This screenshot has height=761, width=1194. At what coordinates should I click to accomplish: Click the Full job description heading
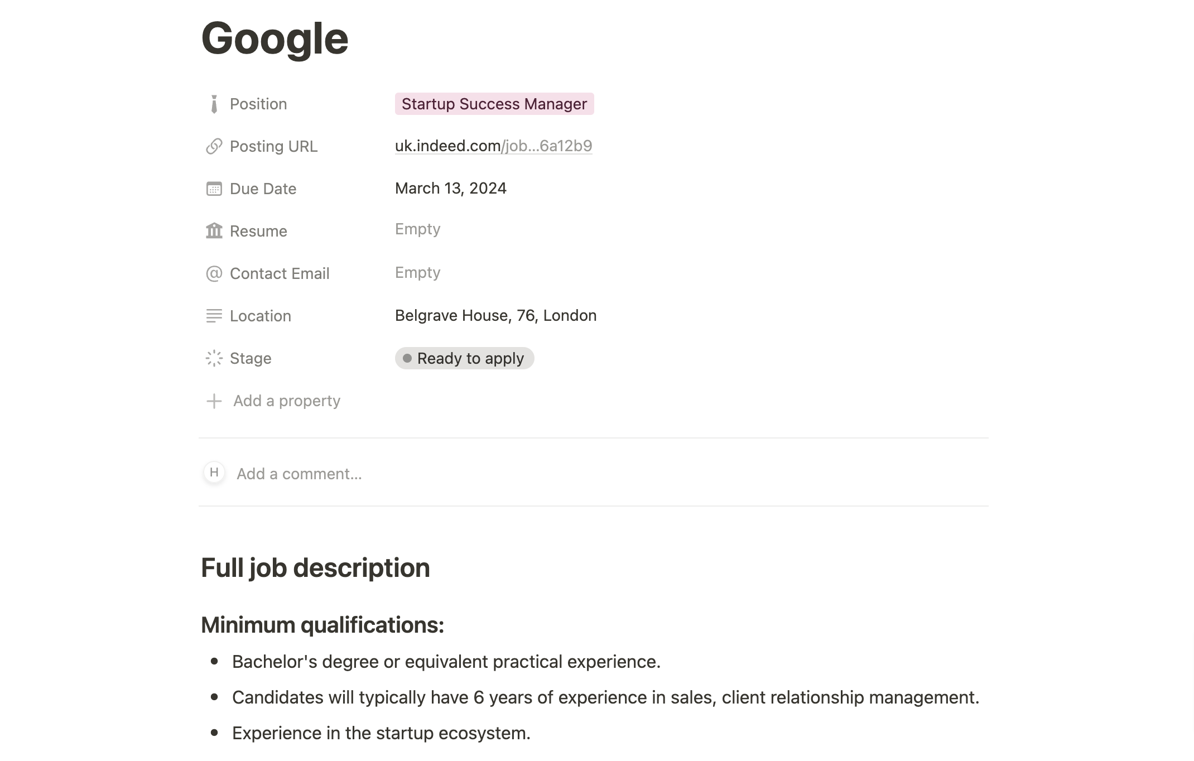[x=315, y=568]
